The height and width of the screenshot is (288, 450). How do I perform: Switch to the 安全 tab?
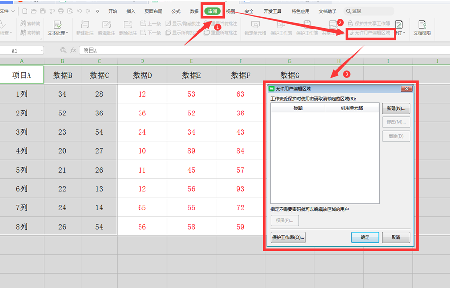(249, 11)
